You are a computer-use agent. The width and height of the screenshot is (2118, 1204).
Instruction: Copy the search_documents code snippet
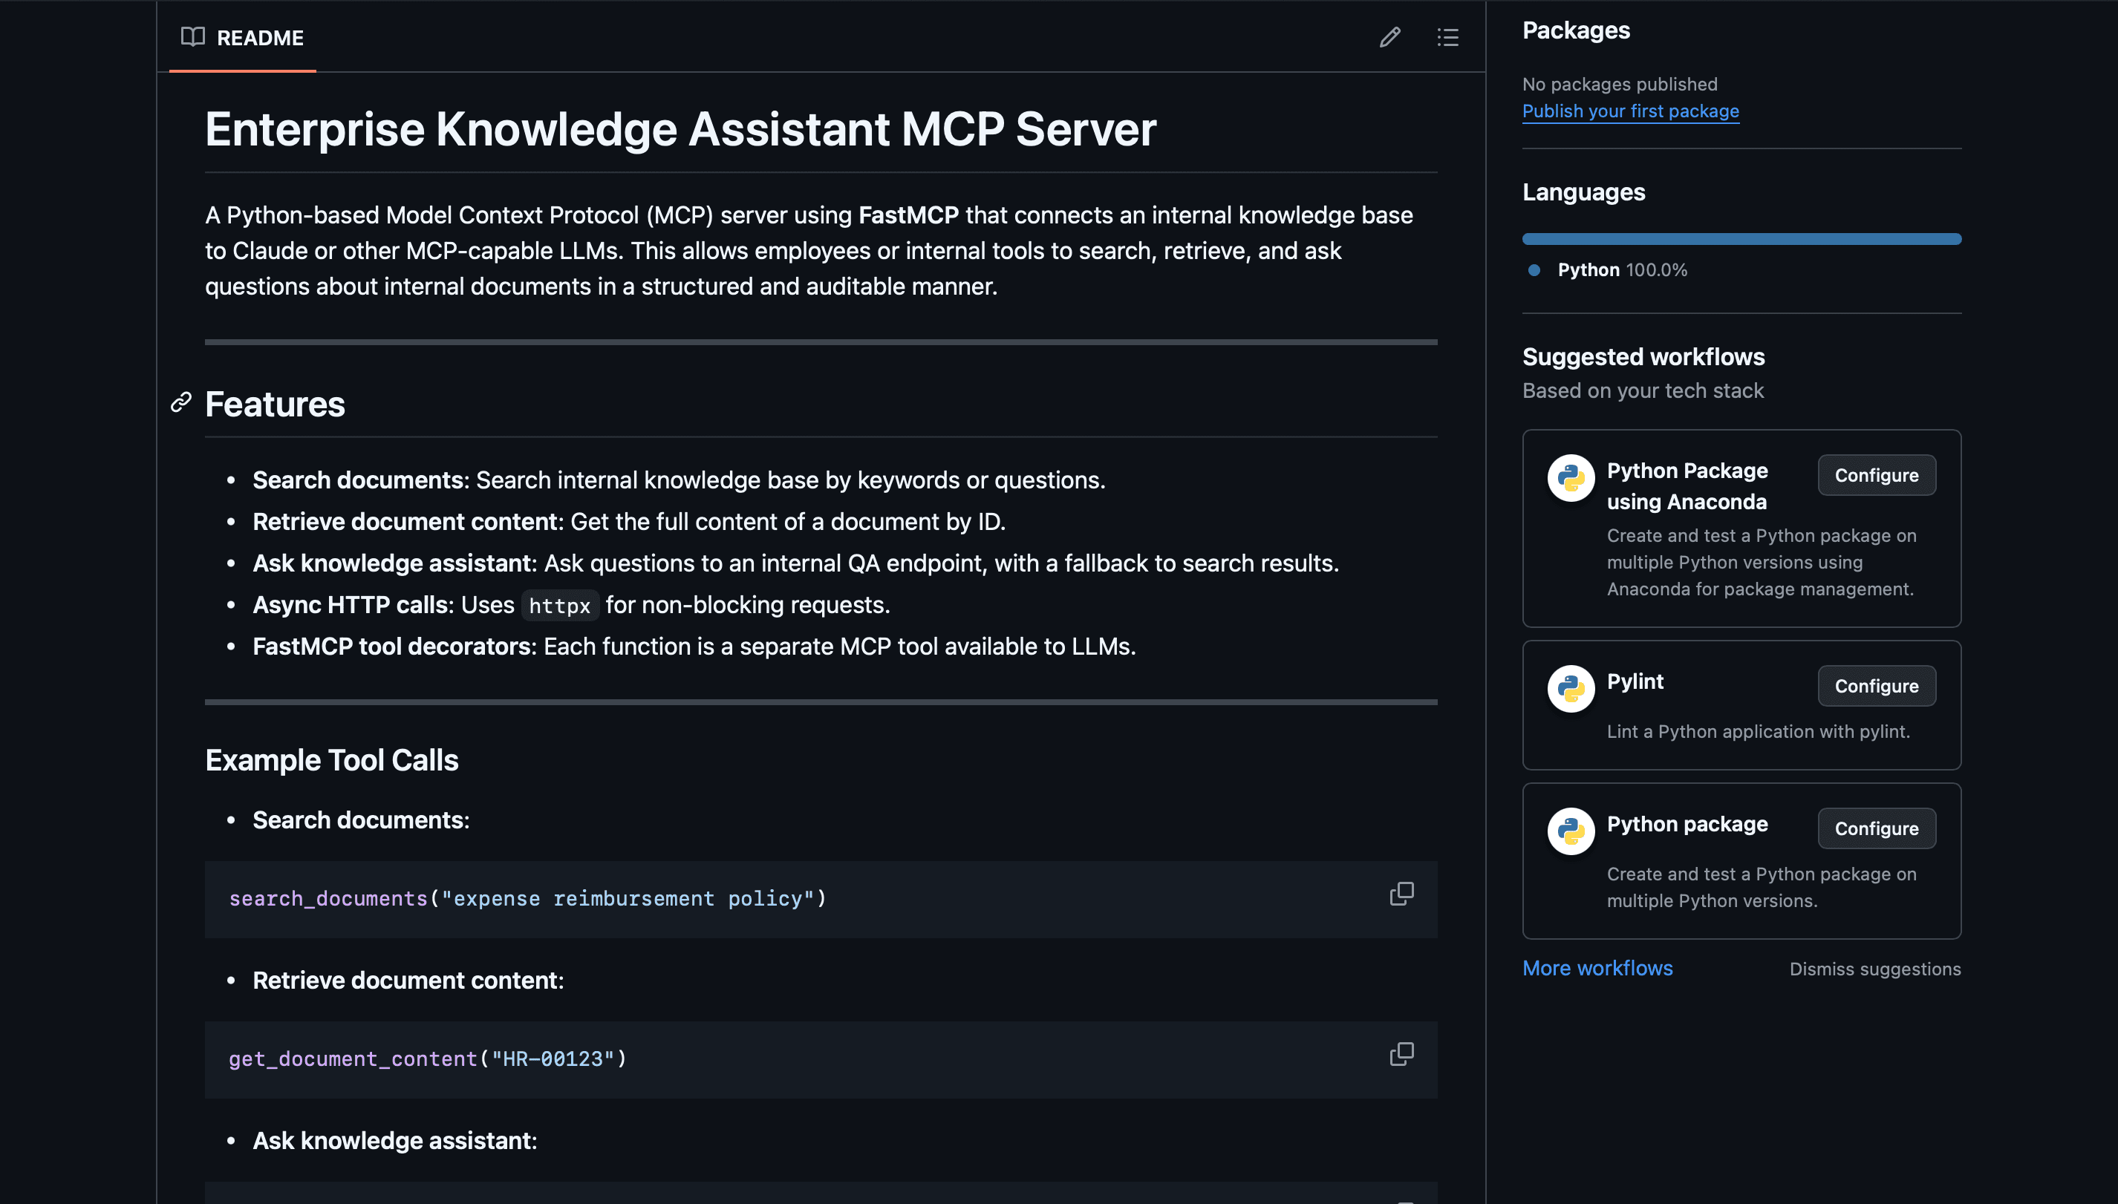(x=1401, y=894)
